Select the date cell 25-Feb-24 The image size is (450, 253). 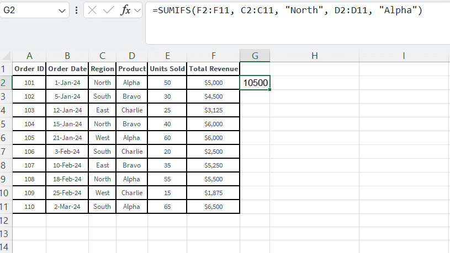pos(67,193)
